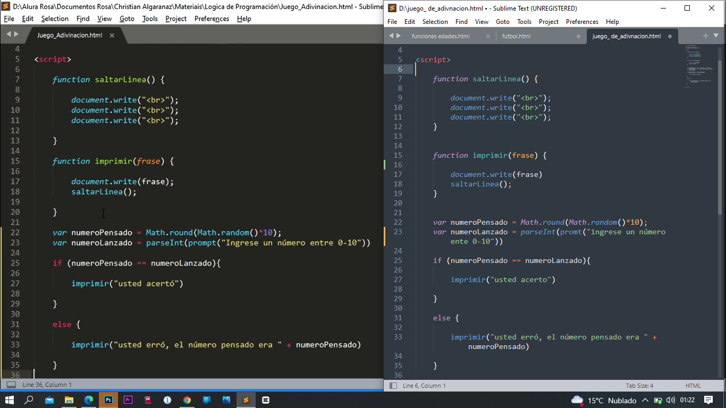726x408 pixels.
Task: Go to previous tab arrow in left window
Action: coord(8,35)
